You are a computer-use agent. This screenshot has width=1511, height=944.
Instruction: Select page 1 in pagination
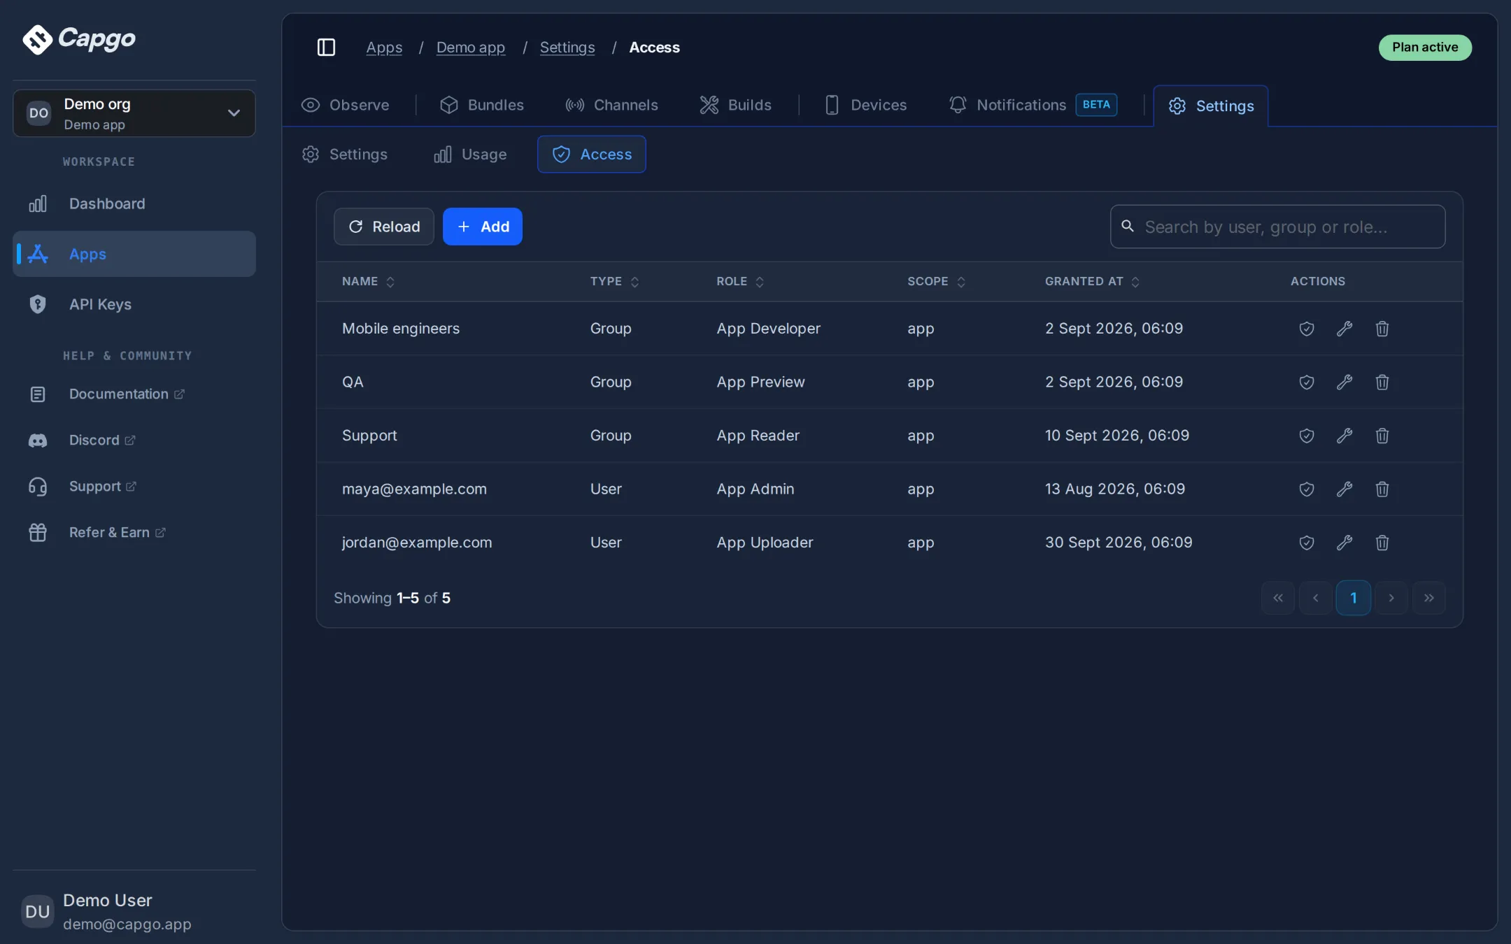(1353, 598)
